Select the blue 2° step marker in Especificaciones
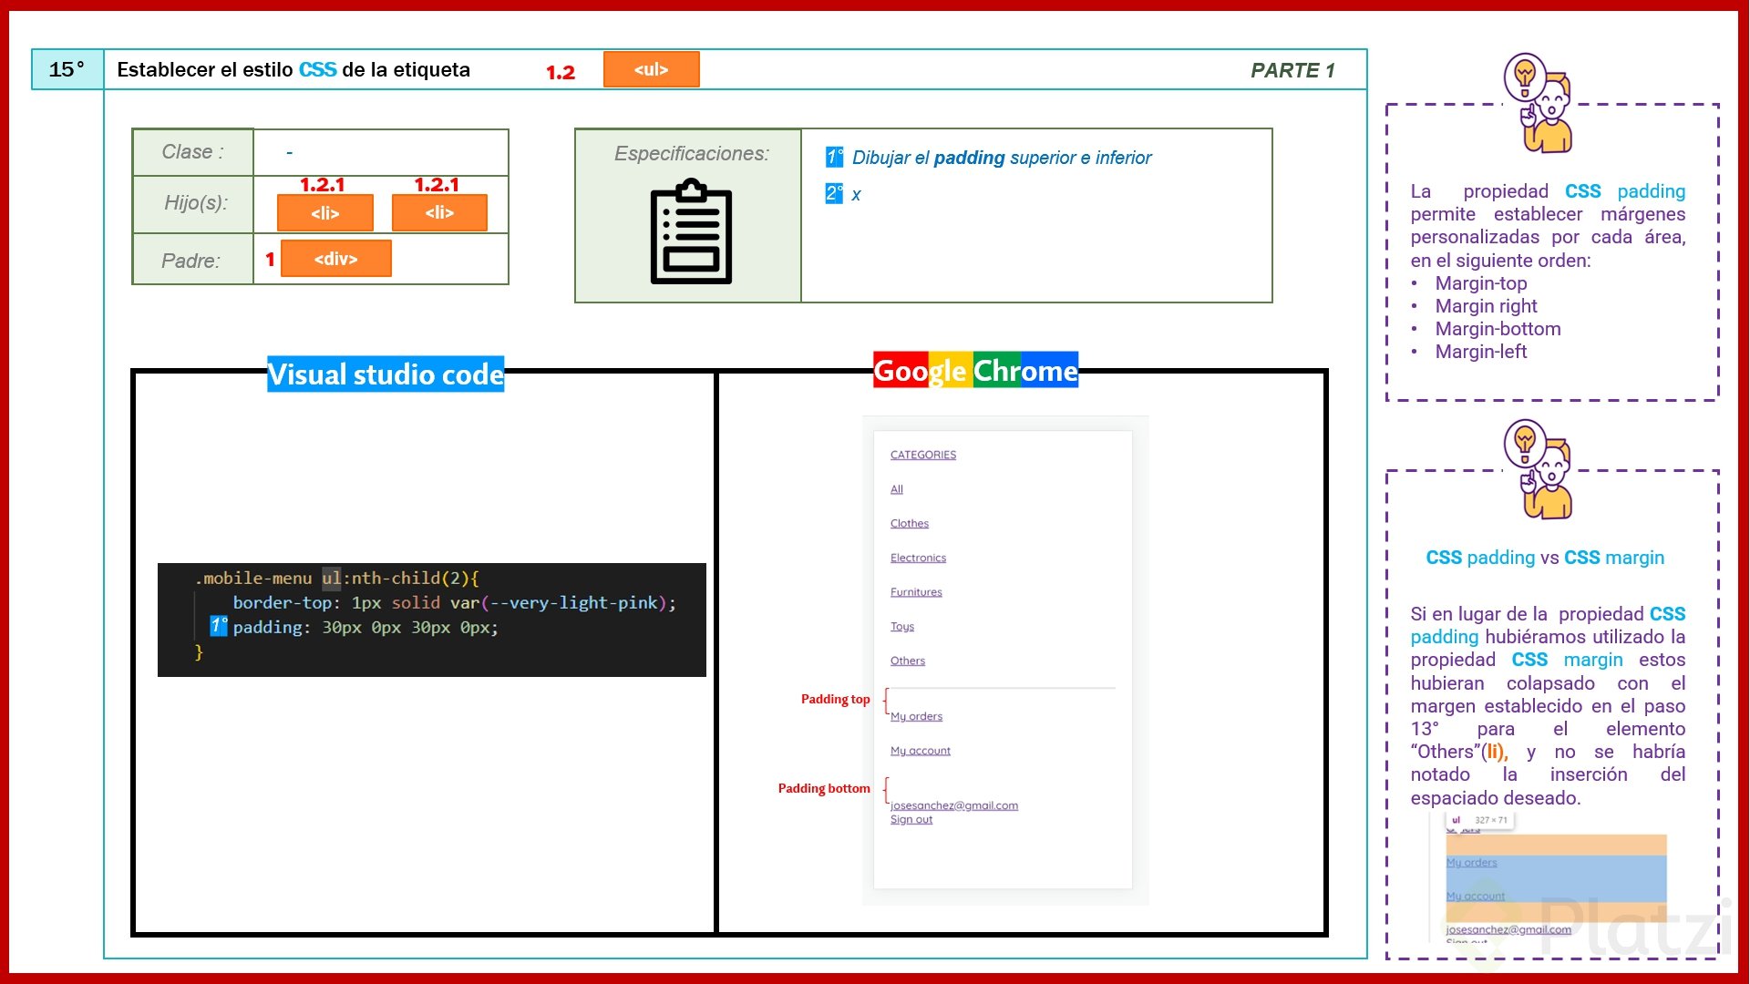The width and height of the screenshot is (1750, 984). coord(833,194)
